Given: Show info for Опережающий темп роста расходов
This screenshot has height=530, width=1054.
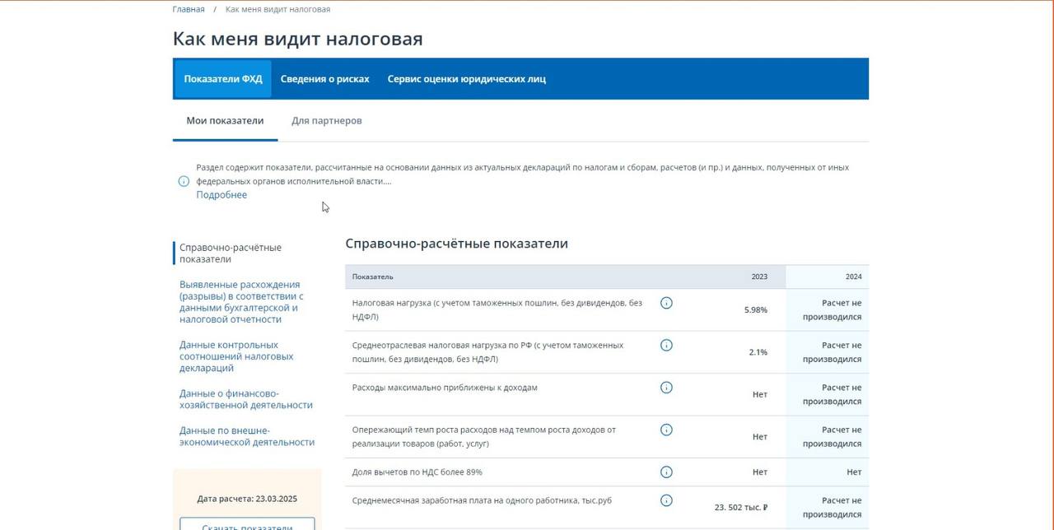Looking at the screenshot, I should 666,430.
